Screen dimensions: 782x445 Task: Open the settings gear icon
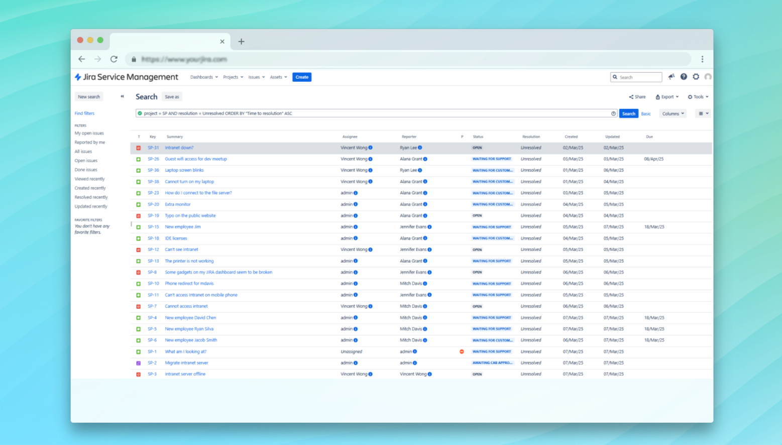point(696,77)
